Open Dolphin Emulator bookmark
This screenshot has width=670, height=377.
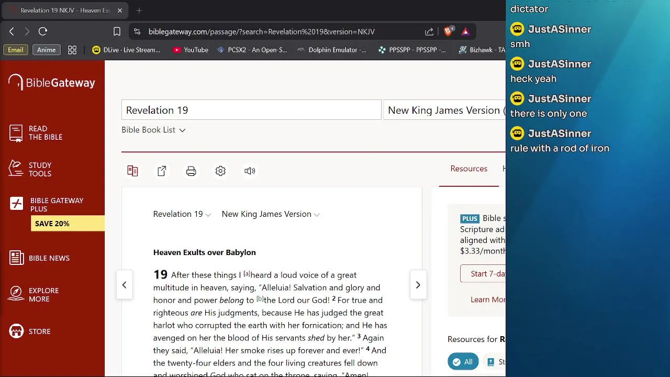(x=331, y=50)
